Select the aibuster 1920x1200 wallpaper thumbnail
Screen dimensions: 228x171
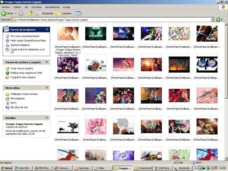(x=68, y=34)
